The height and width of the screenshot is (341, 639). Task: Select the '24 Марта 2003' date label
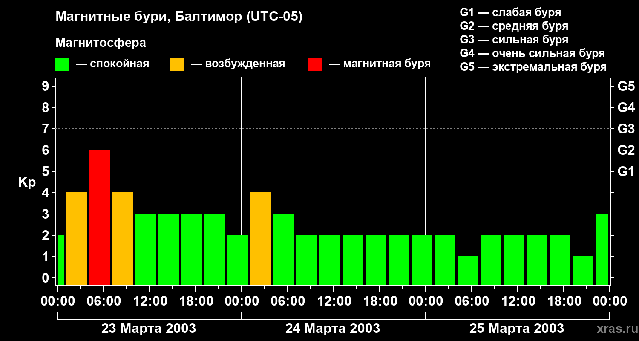pos(333,329)
